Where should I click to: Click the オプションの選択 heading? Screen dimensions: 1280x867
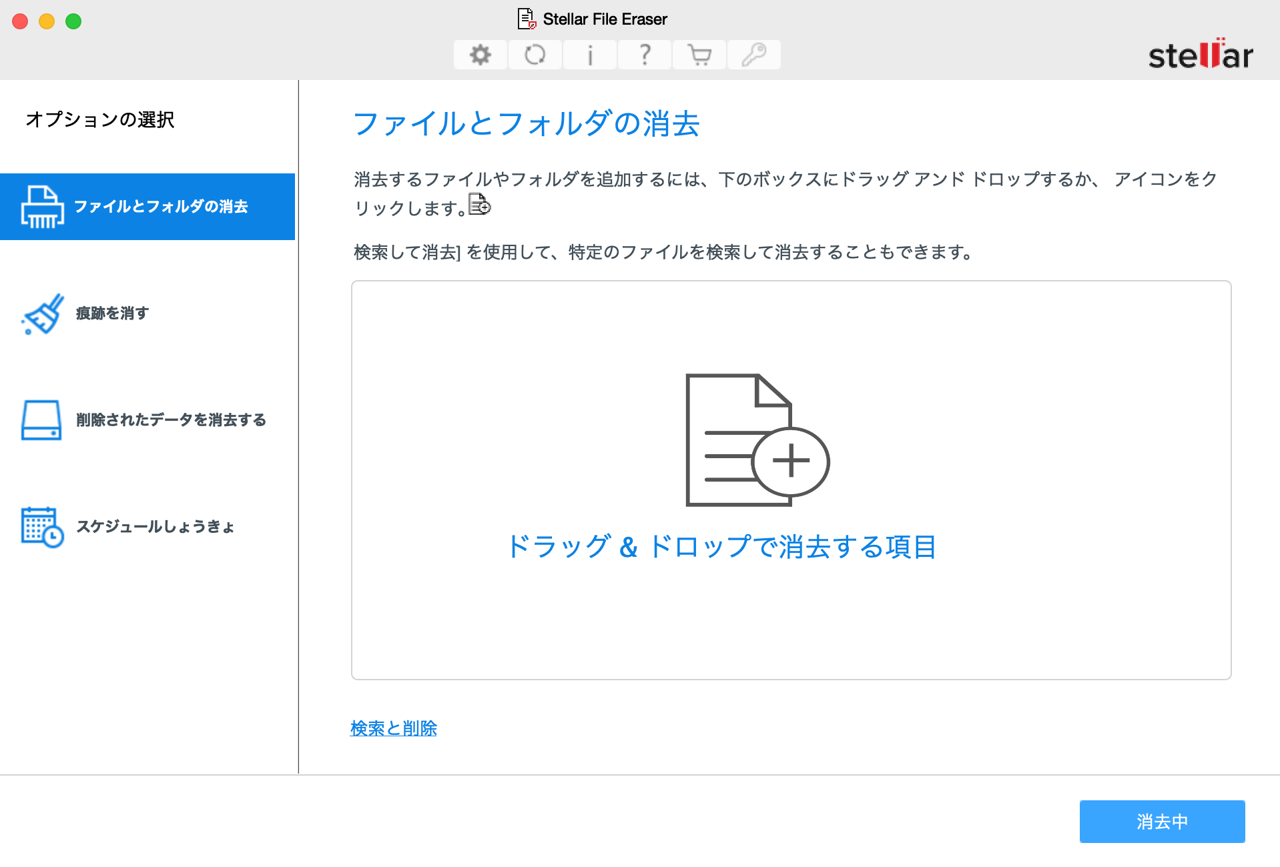[x=100, y=119]
